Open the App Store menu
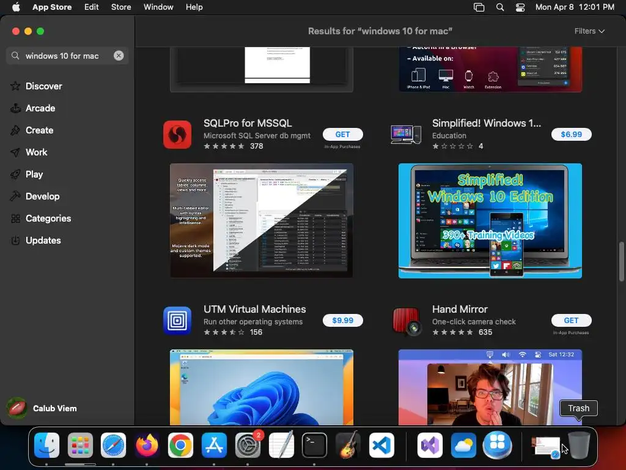Image resolution: width=626 pixels, height=470 pixels. coord(52,7)
